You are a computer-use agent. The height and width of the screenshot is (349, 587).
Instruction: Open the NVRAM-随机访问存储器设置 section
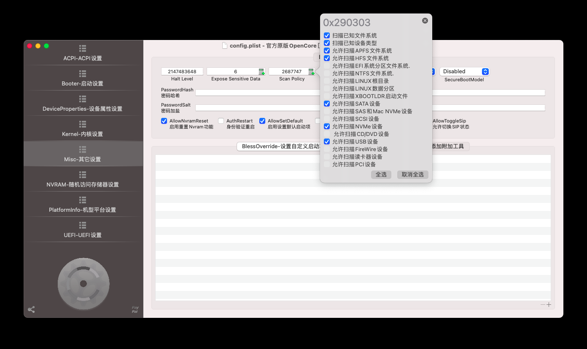[x=83, y=179]
